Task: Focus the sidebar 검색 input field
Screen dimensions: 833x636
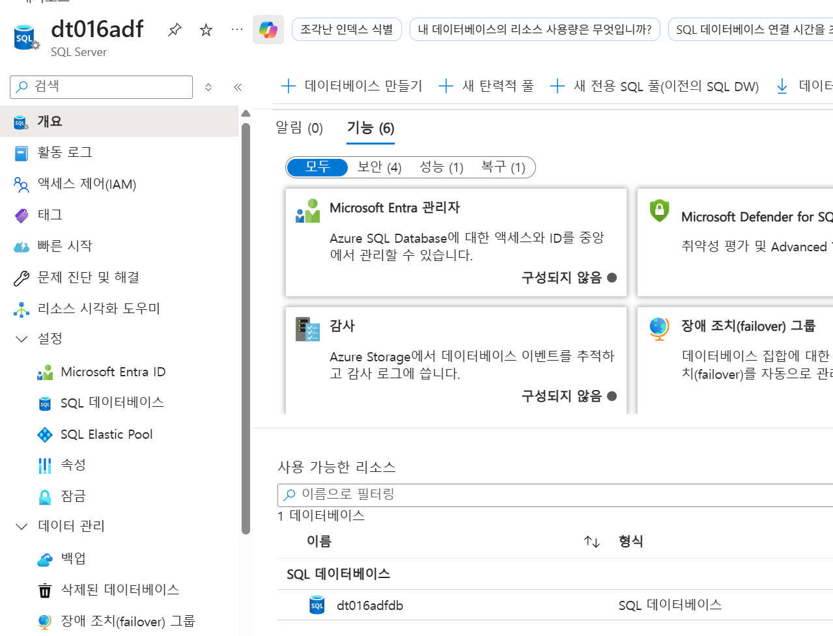Action: pos(102,87)
